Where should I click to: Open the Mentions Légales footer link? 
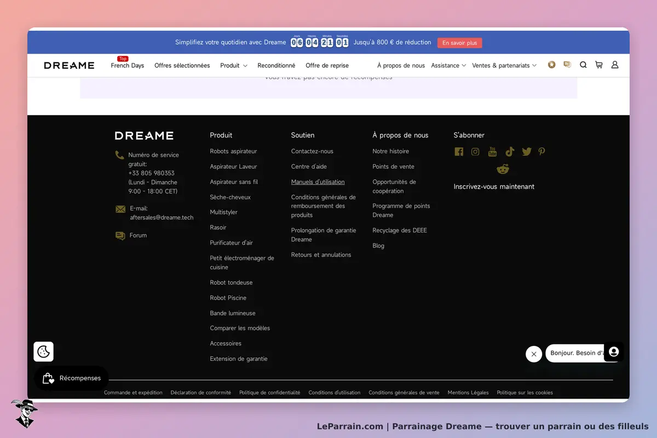point(468,393)
